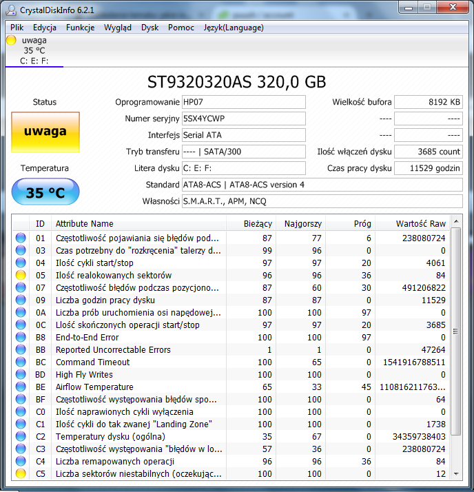Click the Standard field ATA8-ACS version 4
The image size is (474, 492).
[x=322, y=185]
